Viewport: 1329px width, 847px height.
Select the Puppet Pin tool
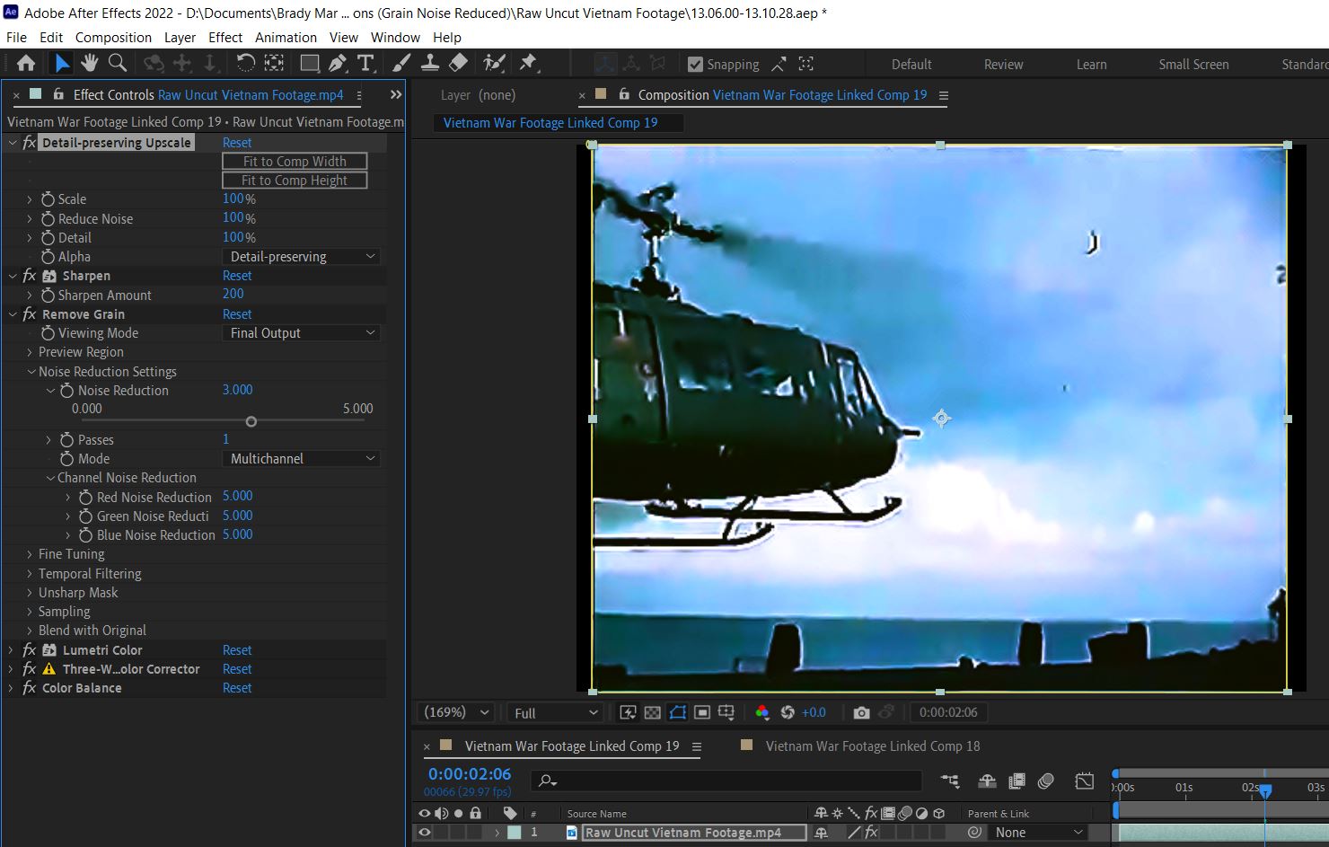pyautogui.click(x=529, y=63)
